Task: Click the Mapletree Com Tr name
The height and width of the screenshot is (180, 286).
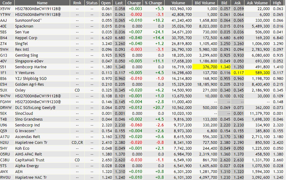Action: click(x=31, y=143)
